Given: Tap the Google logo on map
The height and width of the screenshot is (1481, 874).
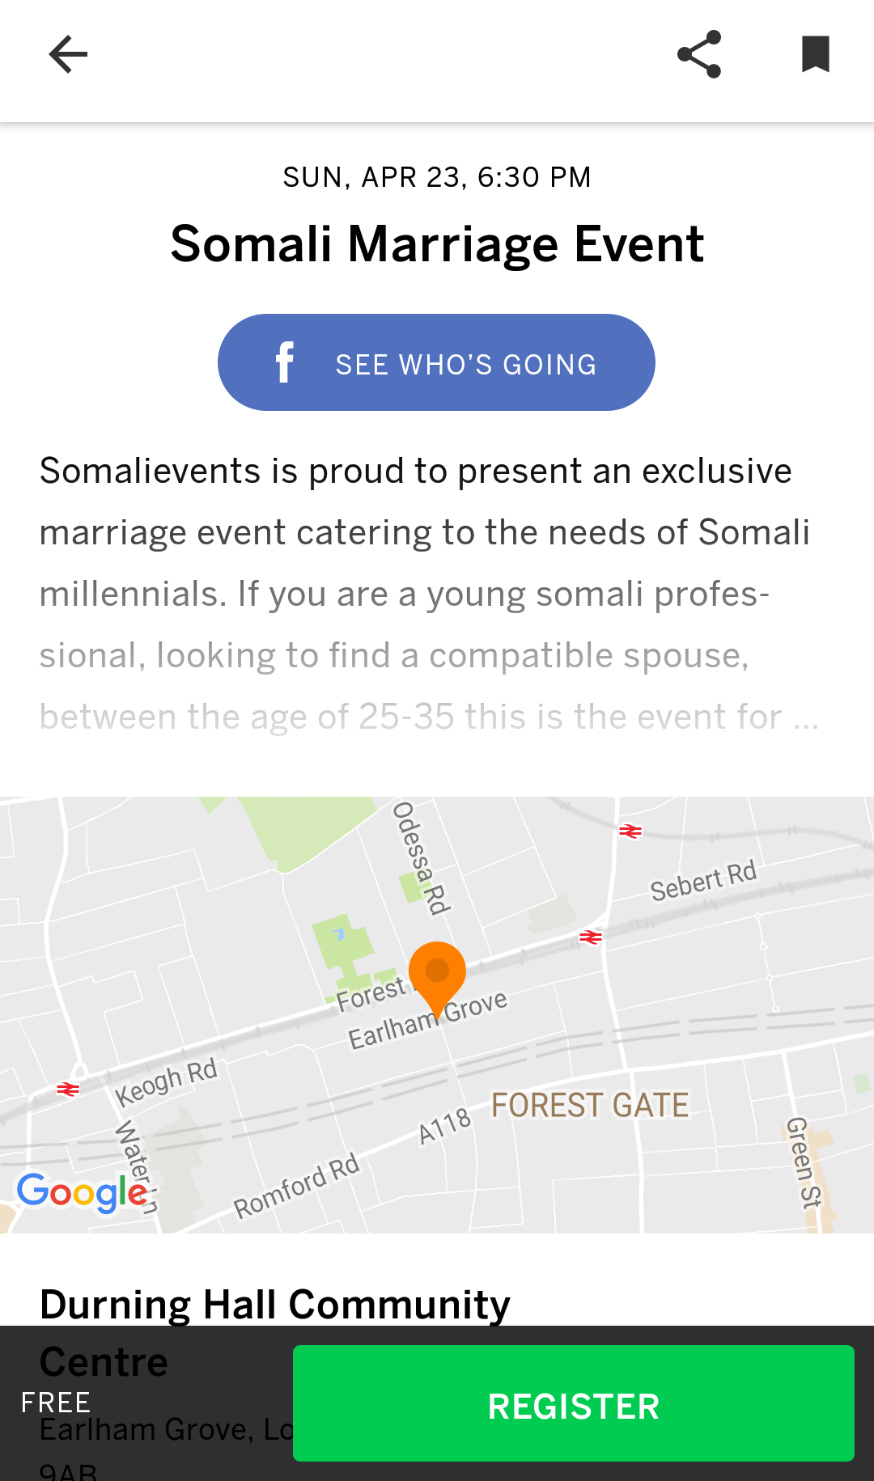Looking at the screenshot, I should click(83, 1193).
